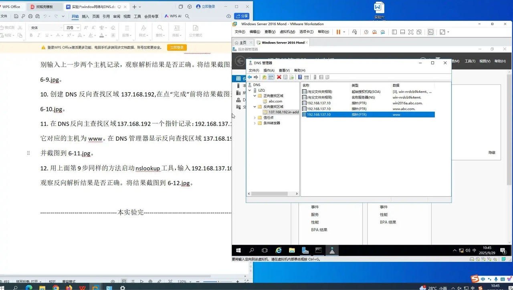Click the Internet Explorer icon in VM taskbar
The image size is (513, 290).
coord(279,250)
